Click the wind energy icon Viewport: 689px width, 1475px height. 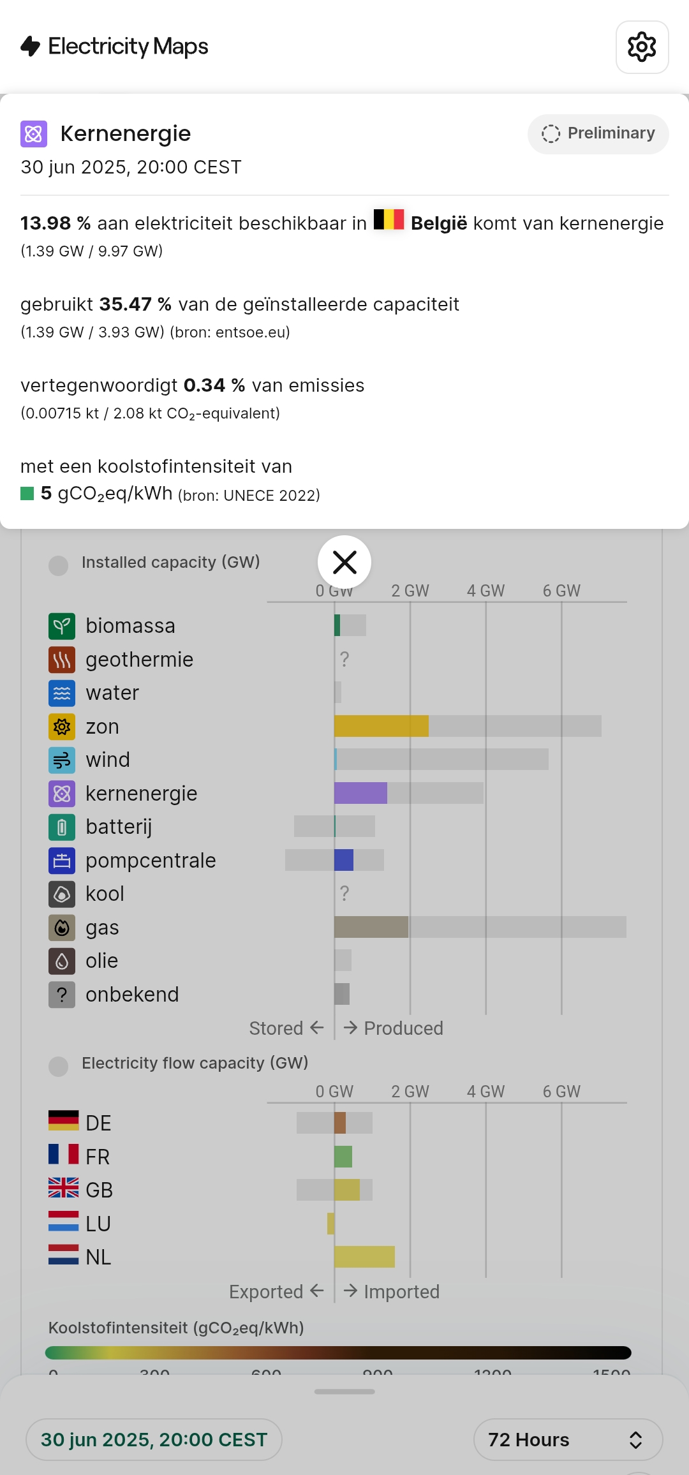coord(62,760)
